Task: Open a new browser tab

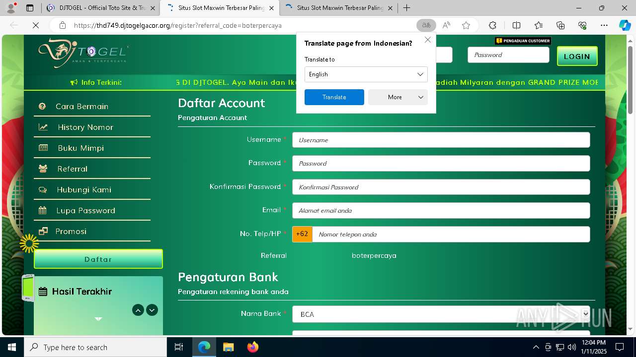Action: (x=406, y=8)
